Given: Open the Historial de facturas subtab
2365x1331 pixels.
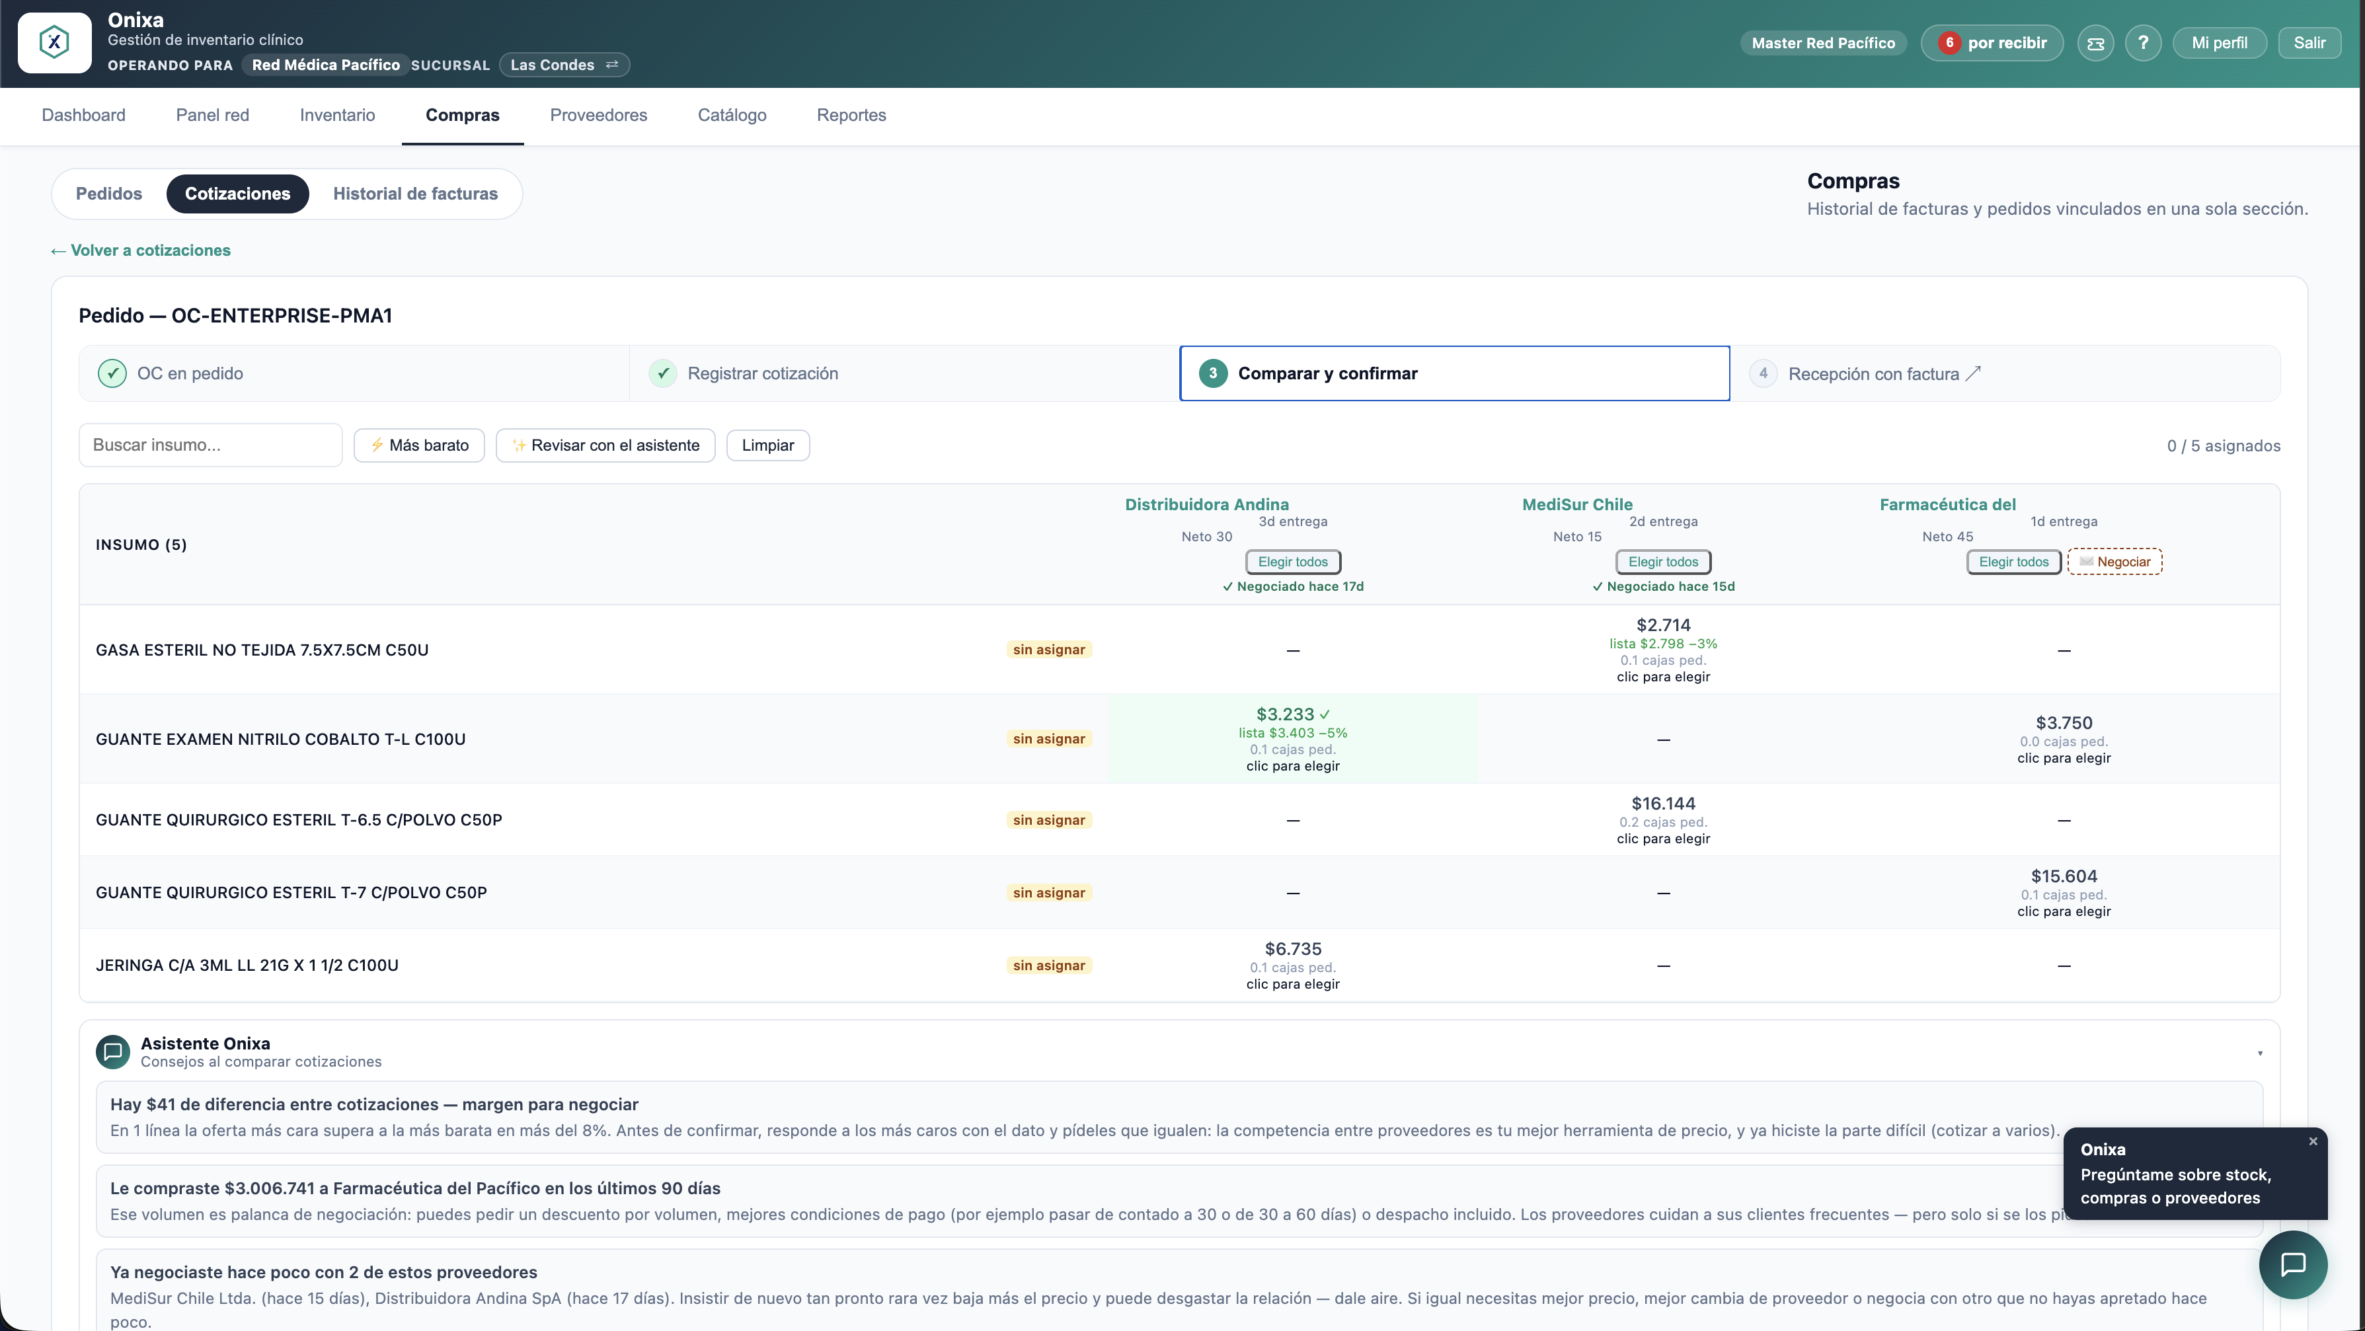Looking at the screenshot, I should 415,194.
